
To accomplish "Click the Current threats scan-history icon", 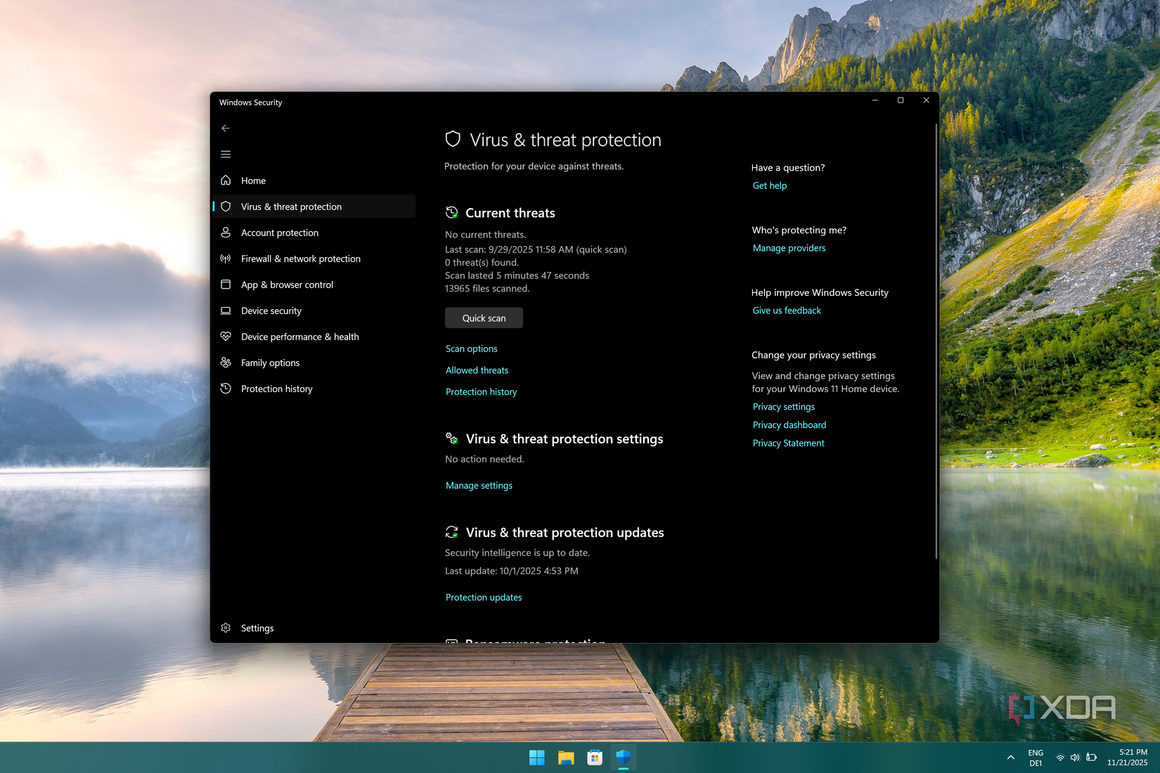I will [452, 212].
